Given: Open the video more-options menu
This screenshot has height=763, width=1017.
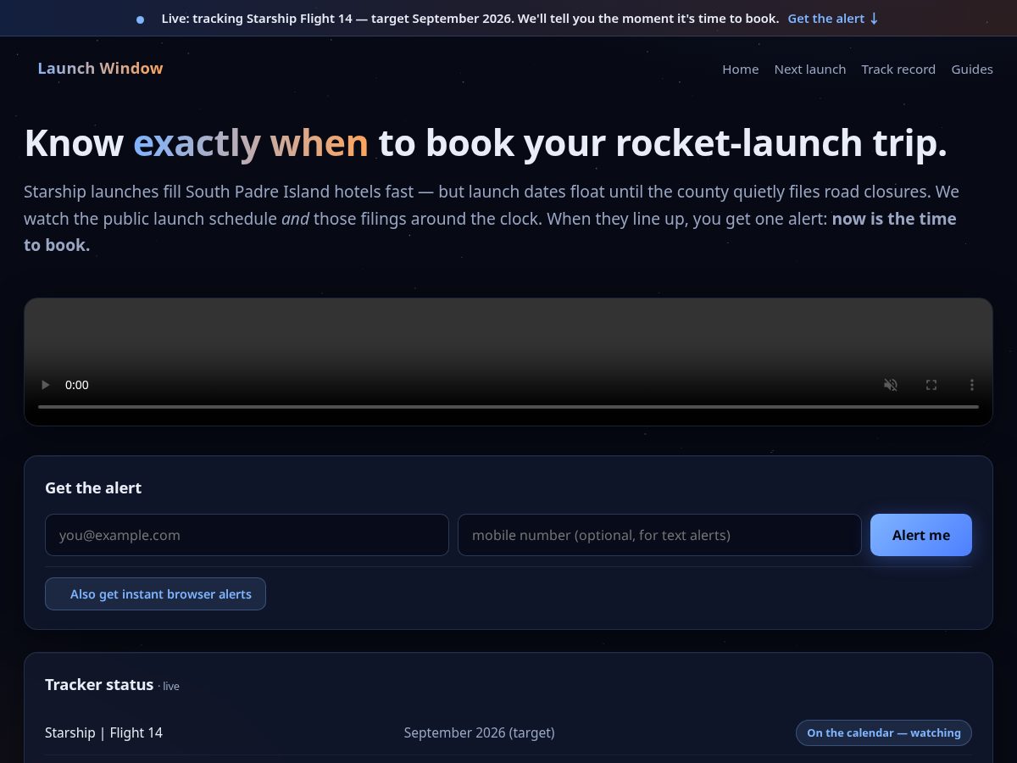Looking at the screenshot, I should (x=972, y=385).
